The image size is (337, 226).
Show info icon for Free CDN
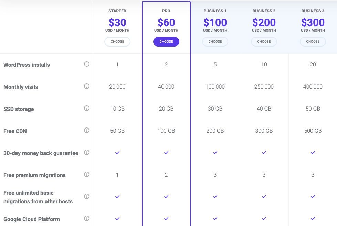[x=87, y=130]
